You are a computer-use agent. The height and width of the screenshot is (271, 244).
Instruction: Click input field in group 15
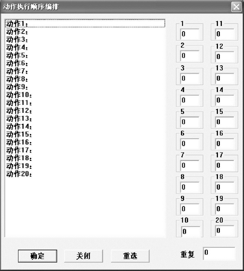tap(225, 122)
